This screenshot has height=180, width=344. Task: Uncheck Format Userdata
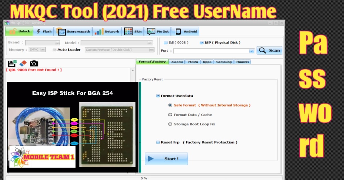157,96
